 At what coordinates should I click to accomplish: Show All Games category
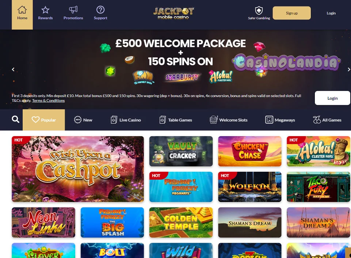pyautogui.click(x=327, y=120)
